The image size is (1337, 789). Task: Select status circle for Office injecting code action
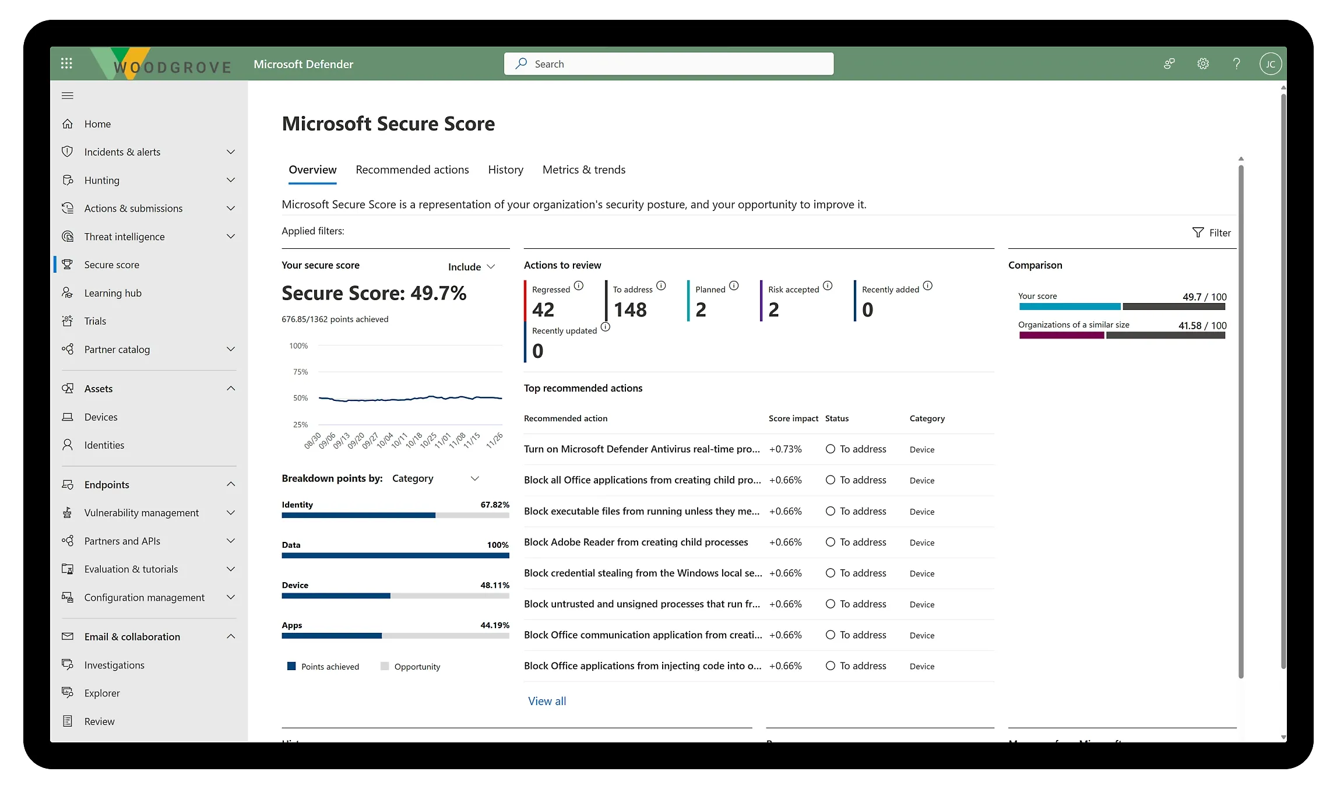[x=830, y=665]
